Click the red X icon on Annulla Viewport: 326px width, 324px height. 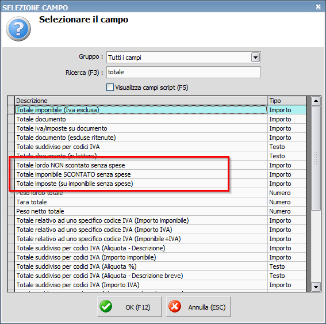175,307
